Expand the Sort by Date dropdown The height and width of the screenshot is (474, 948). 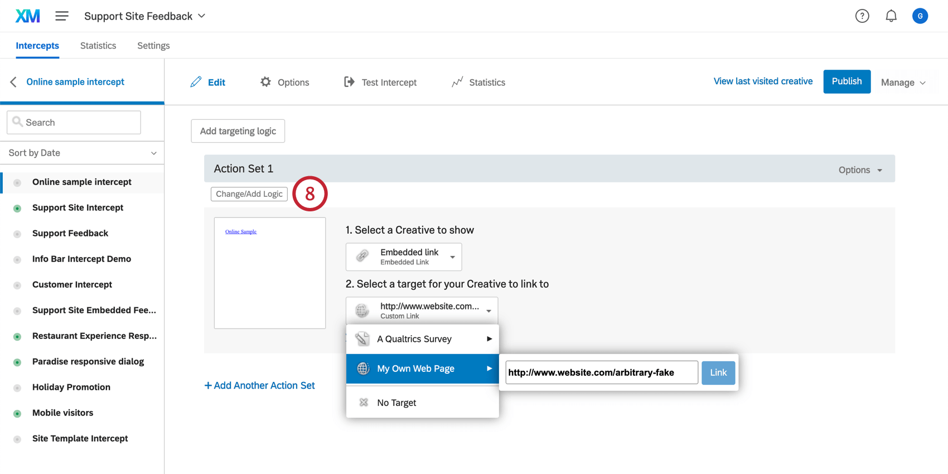pos(82,153)
